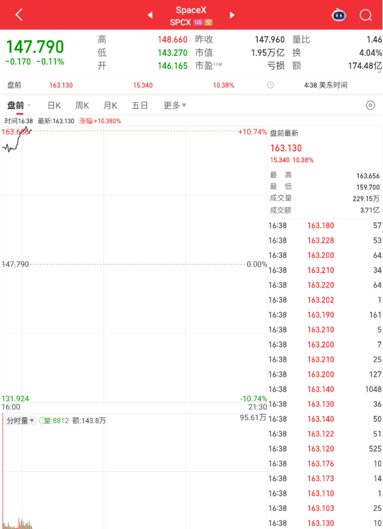Screen dimensions: 383x529
Task: Select the trade row at 163.180
Action: pos(325,226)
